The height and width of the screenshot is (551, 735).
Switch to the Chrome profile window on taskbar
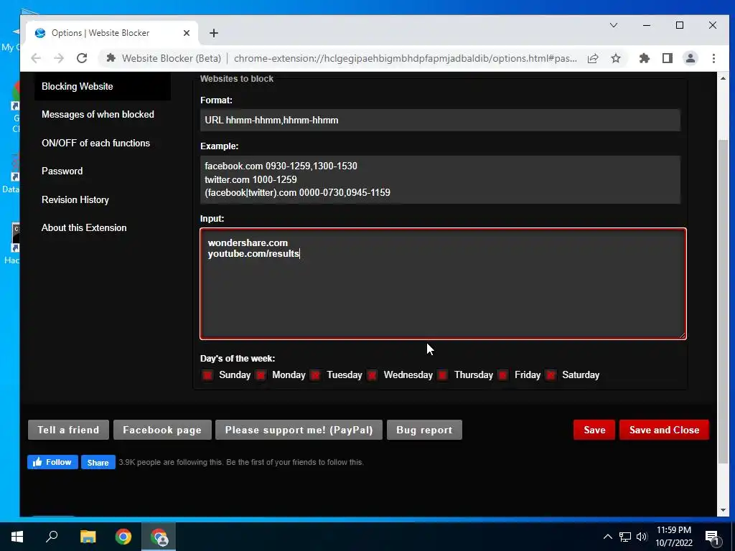(x=159, y=537)
